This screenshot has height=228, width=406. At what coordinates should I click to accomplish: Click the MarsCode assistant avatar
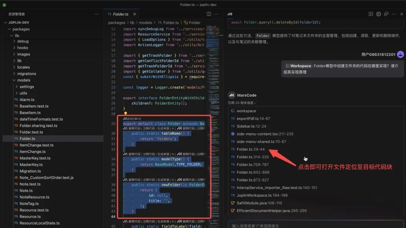(232, 95)
